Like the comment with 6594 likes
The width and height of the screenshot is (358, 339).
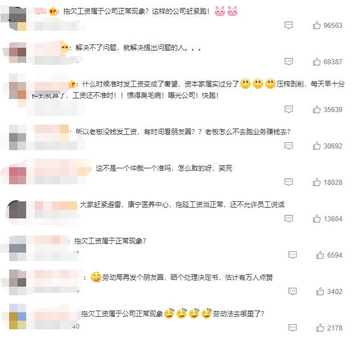pos(320,255)
